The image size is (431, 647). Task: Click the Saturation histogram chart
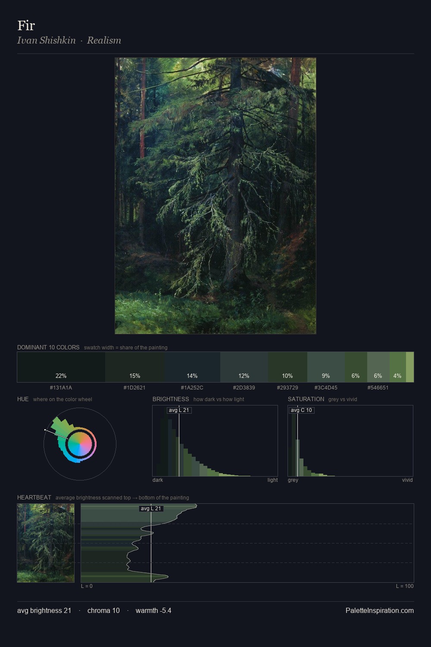coord(350,441)
